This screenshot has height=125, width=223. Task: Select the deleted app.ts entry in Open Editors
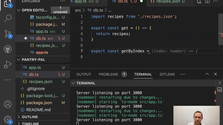coord(43,52)
